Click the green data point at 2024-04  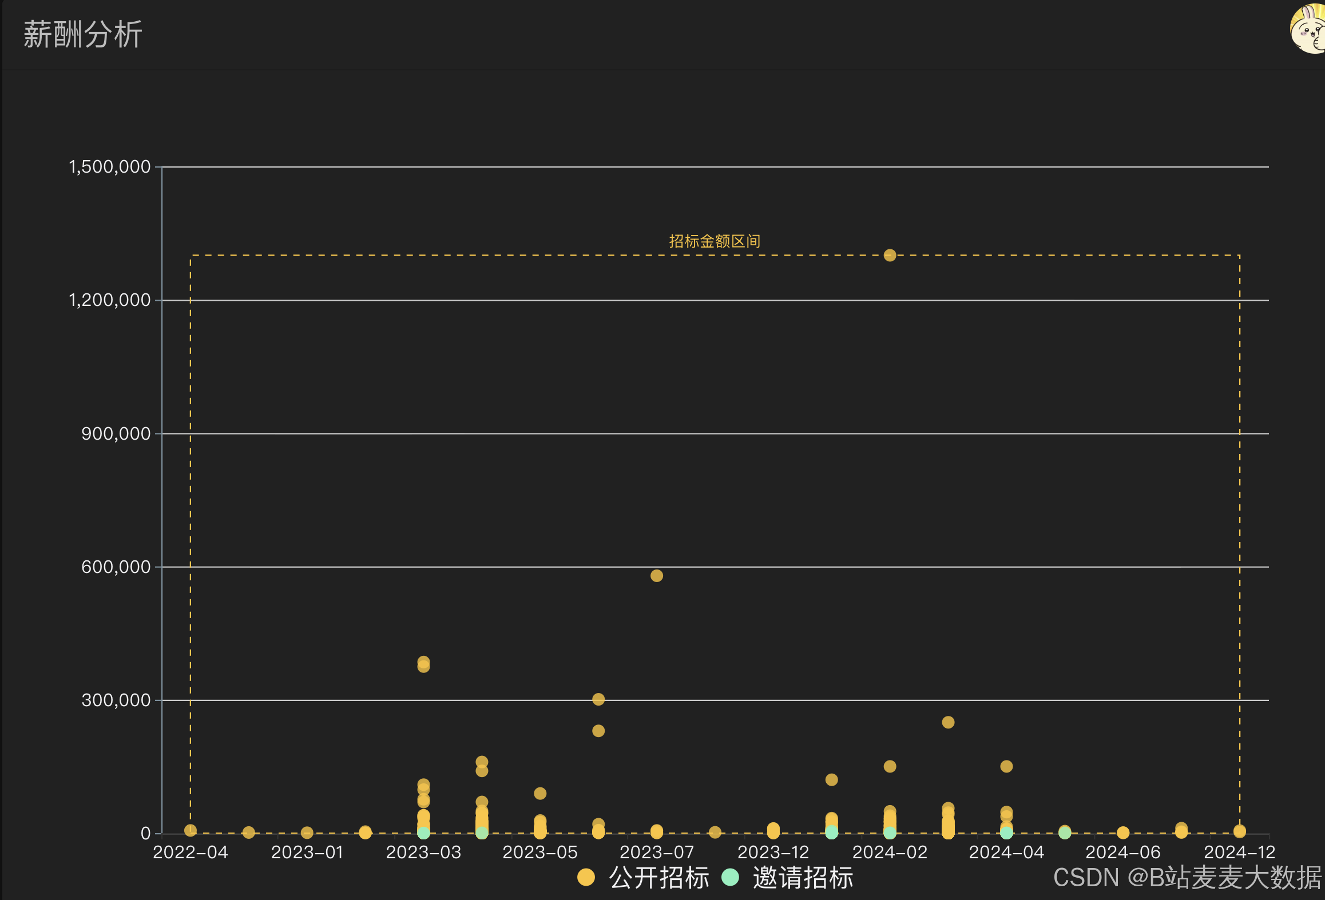(x=1006, y=833)
